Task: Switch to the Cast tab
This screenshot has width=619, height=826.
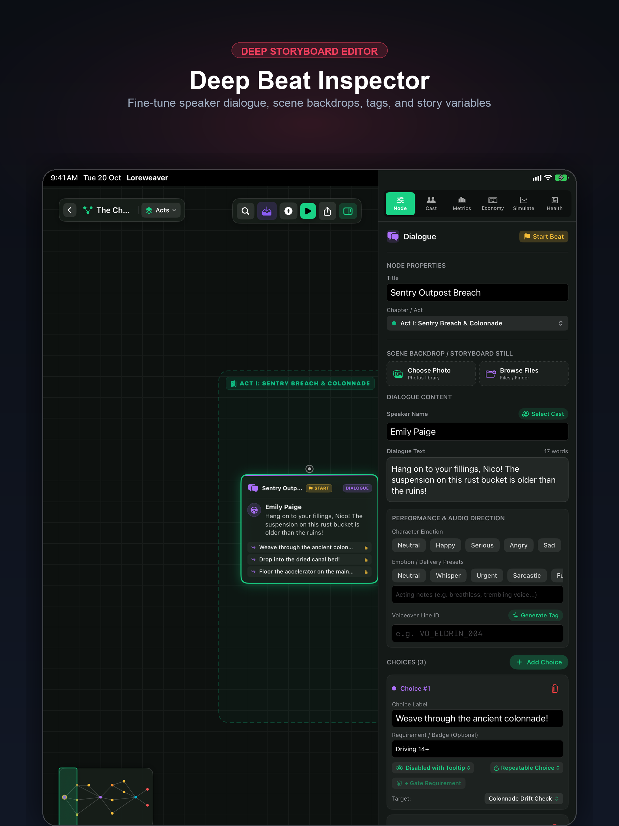Action: 431,204
